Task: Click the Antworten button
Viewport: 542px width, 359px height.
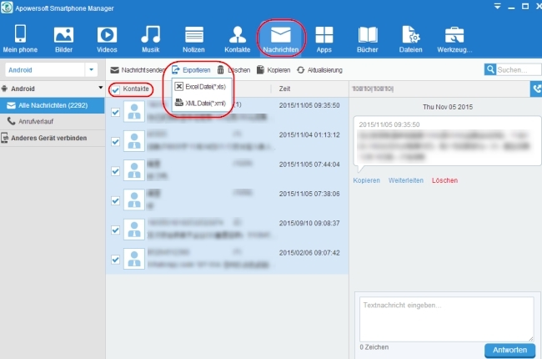Action: [x=509, y=350]
